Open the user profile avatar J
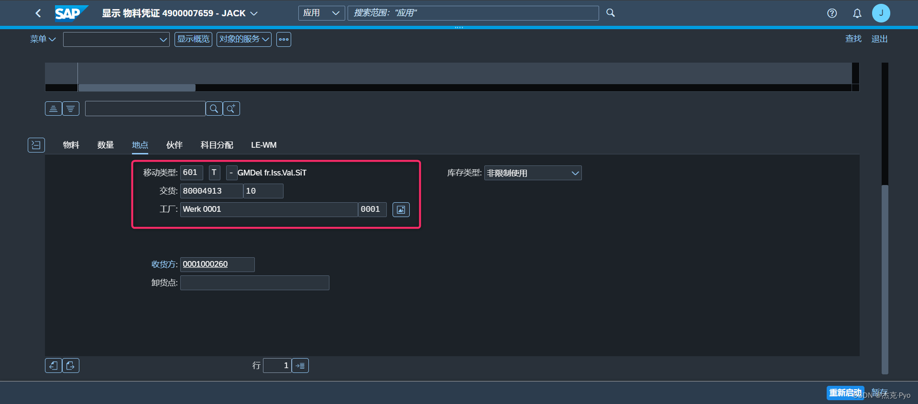The width and height of the screenshot is (918, 404). 881,13
